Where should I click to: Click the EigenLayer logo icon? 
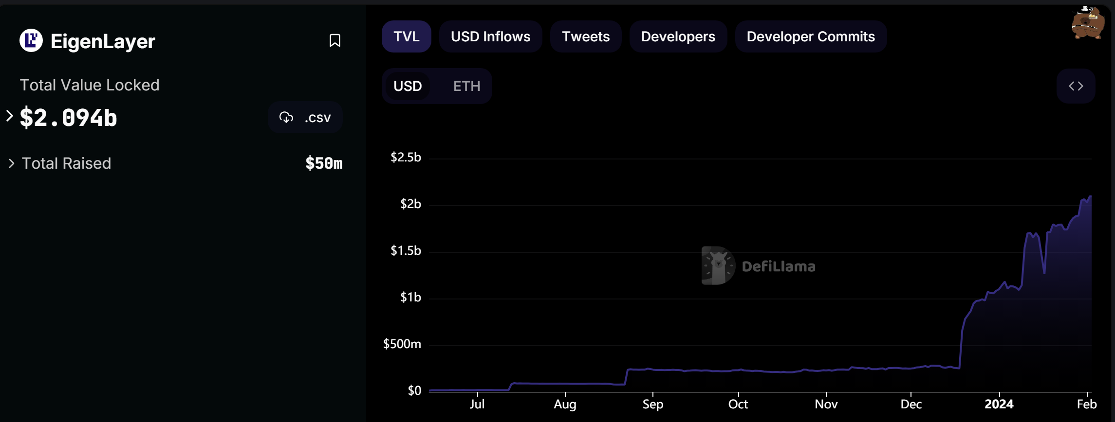pos(31,40)
